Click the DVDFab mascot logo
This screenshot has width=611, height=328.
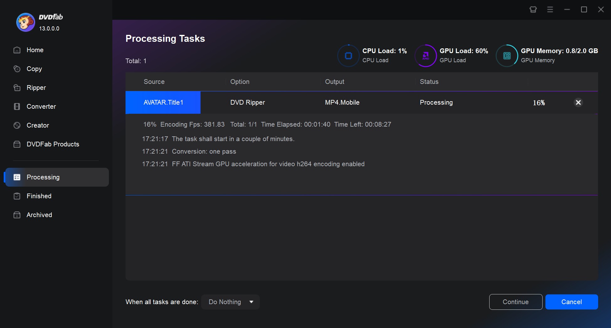coord(25,22)
